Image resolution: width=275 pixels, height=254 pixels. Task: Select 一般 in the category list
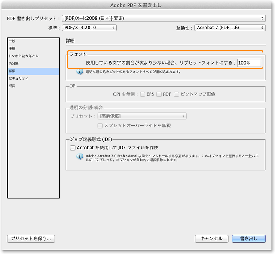pyautogui.click(x=12, y=41)
